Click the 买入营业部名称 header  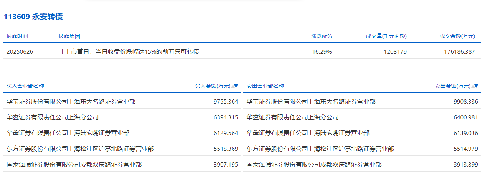(x=25, y=86)
